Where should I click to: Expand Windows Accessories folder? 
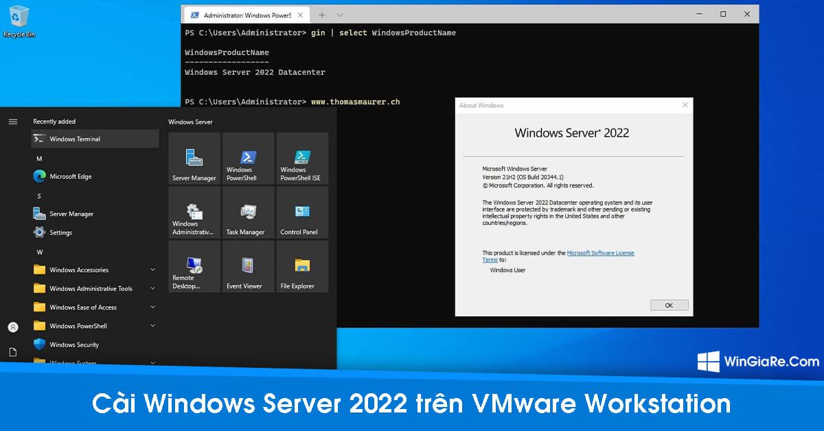pos(95,270)
